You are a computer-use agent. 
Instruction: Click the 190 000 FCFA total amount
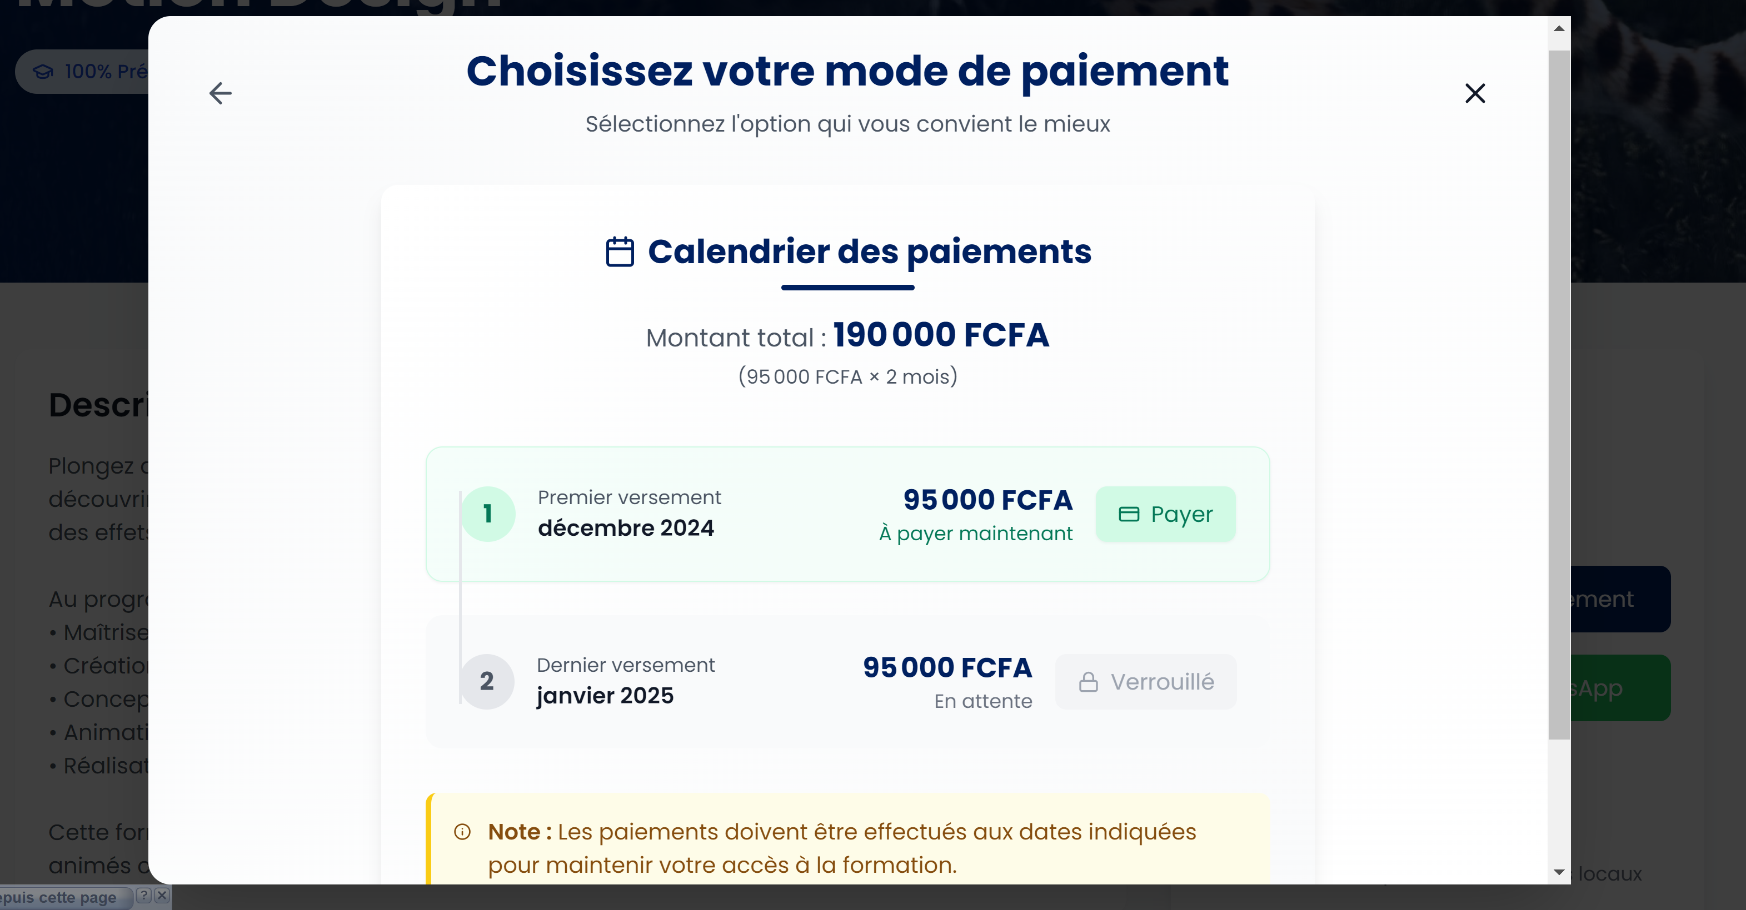tap(941, 335)
